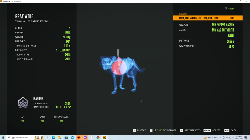Click the Diamond trophy badge icon
Viewport: 250px width, 140px height.
click(x=23, y=102)
